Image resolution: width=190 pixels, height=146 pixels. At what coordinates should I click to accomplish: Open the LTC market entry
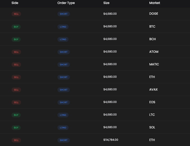click(152, 115)
